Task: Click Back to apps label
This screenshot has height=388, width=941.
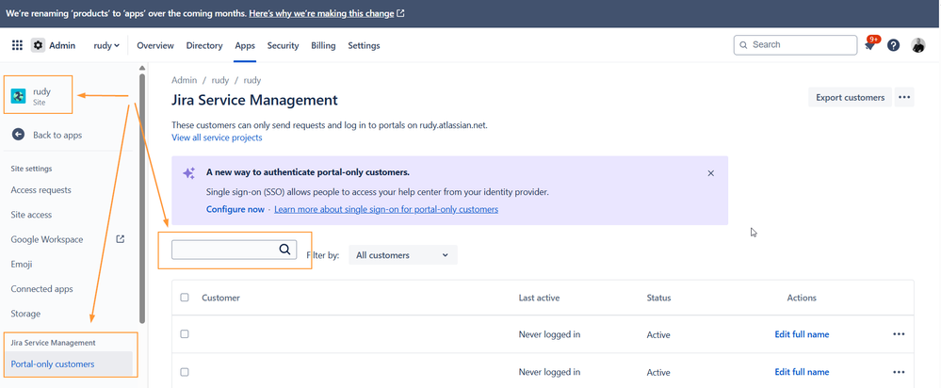Action: click(57, 135)
